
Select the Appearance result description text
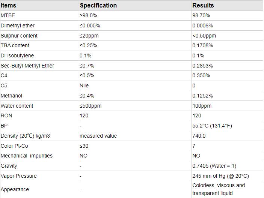pyautogui.click(x=219, y=189)
